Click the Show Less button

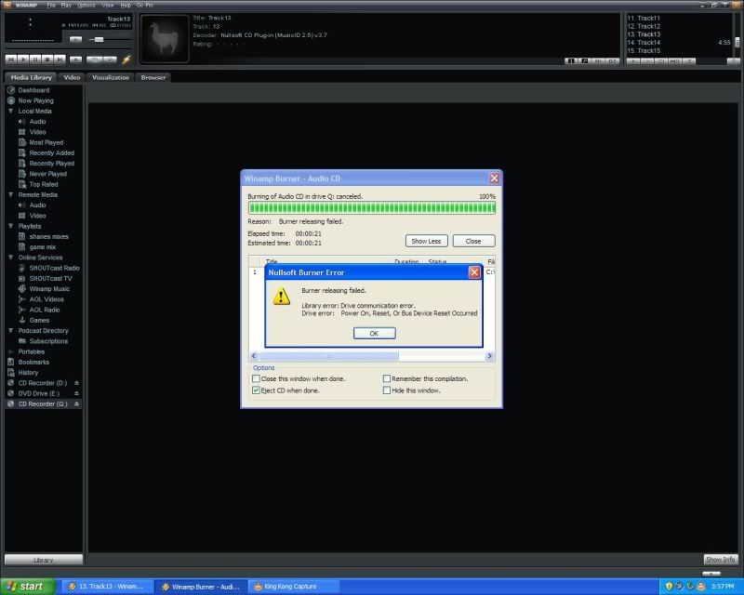pyautogui.click(x=426, y=241)
